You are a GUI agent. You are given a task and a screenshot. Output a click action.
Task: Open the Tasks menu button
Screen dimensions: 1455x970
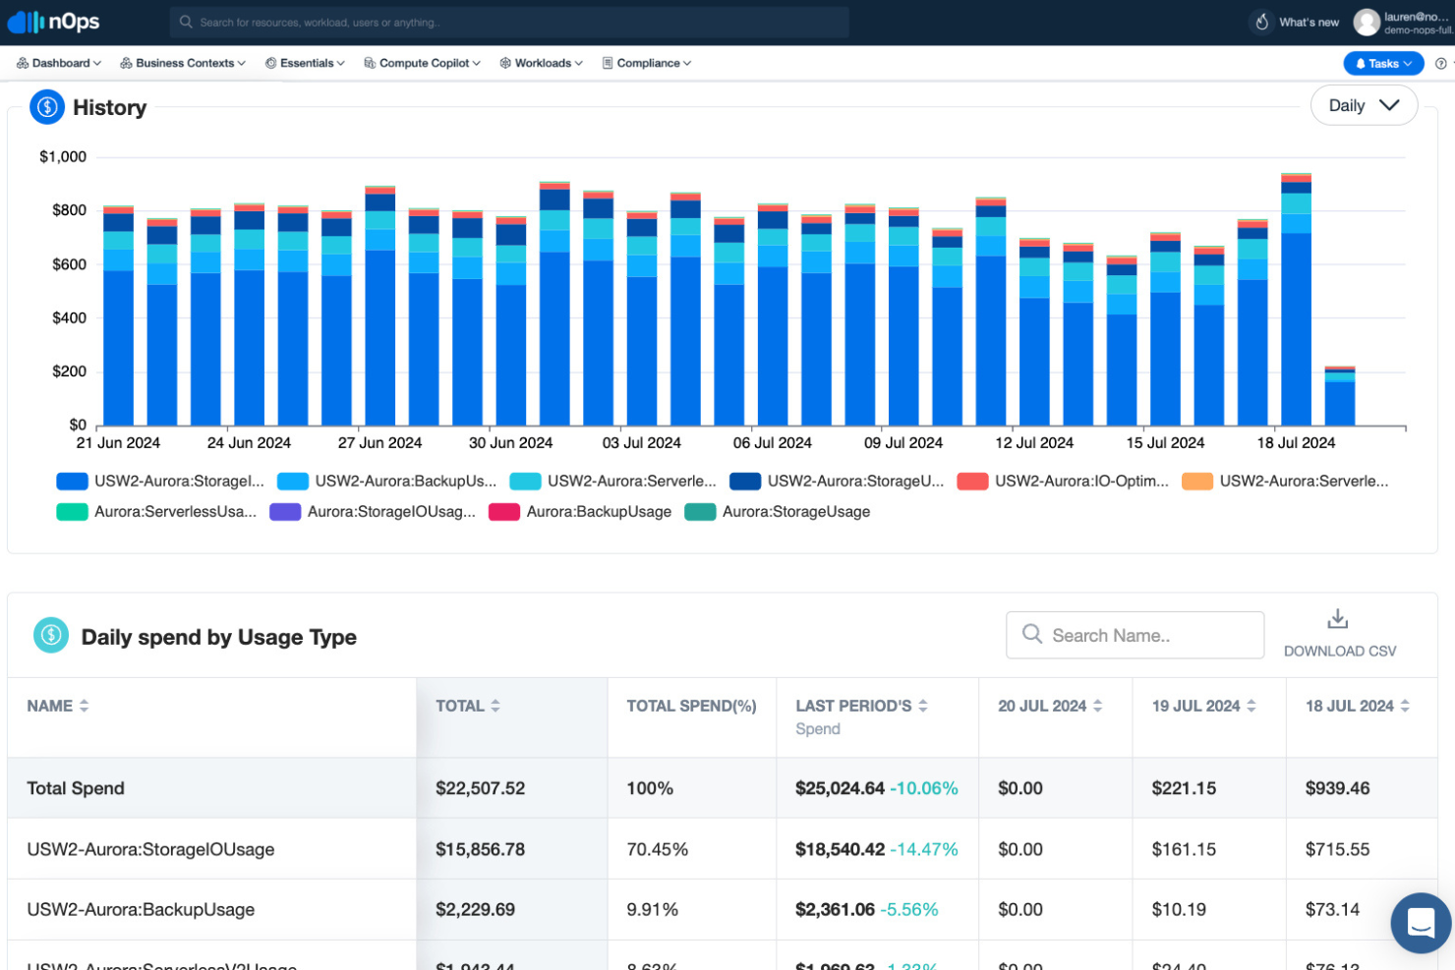pyautogui.click(x=1383, y=62)
